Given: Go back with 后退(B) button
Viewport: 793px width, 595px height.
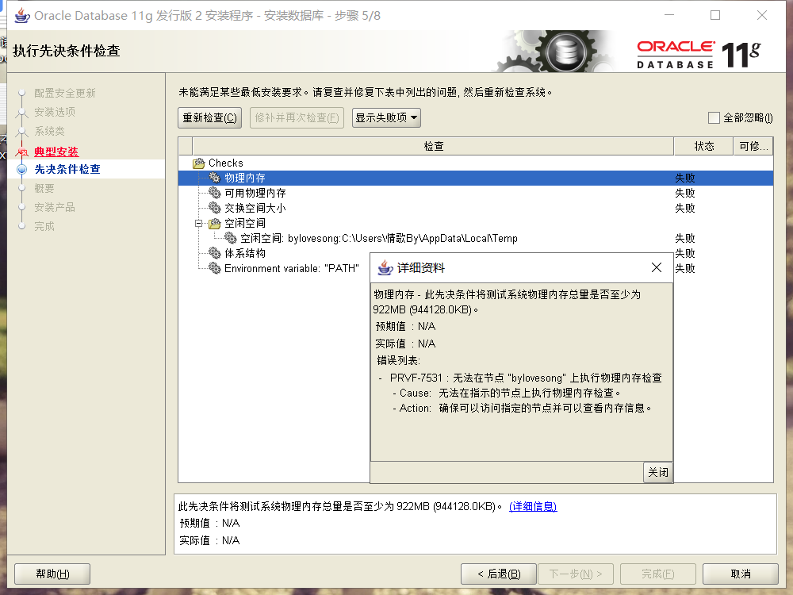Looking at the screenshot, I should point(499,574).
